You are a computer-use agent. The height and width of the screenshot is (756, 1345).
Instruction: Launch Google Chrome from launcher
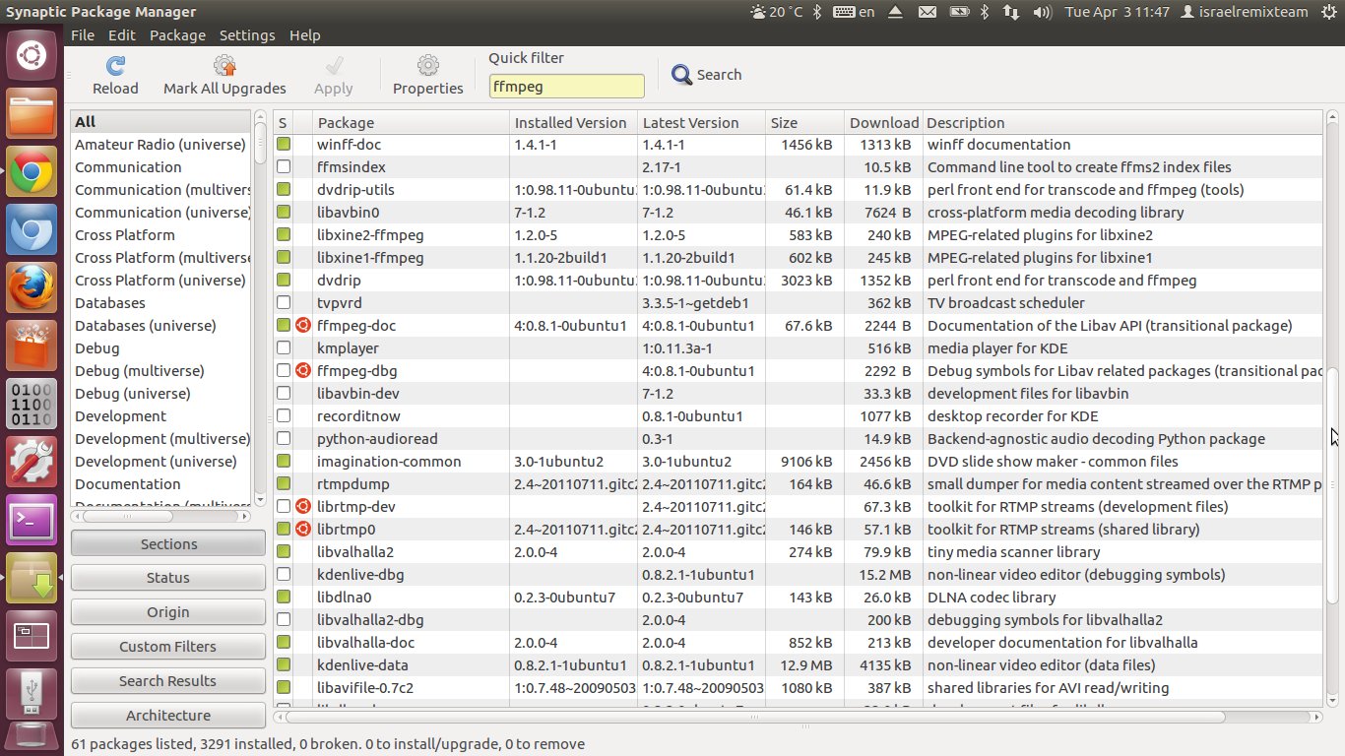32,172
